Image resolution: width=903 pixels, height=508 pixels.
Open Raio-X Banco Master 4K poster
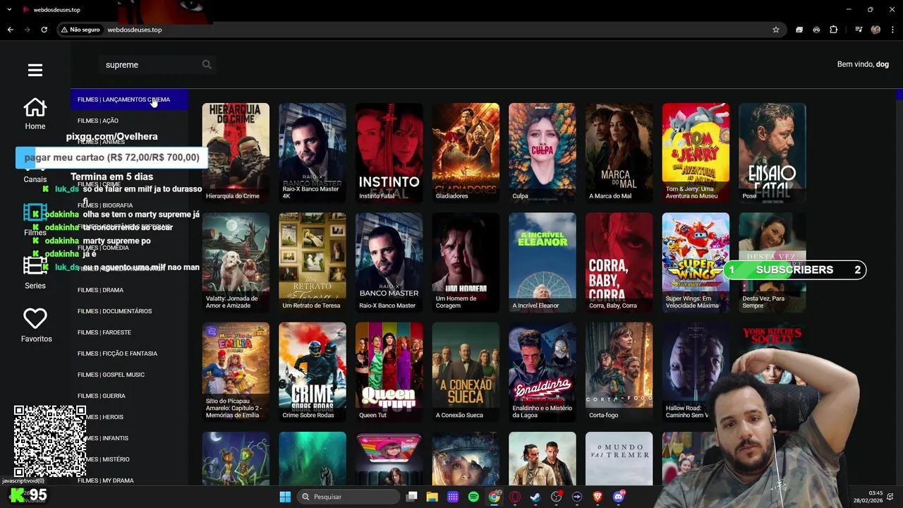click(x=313, y=152)
